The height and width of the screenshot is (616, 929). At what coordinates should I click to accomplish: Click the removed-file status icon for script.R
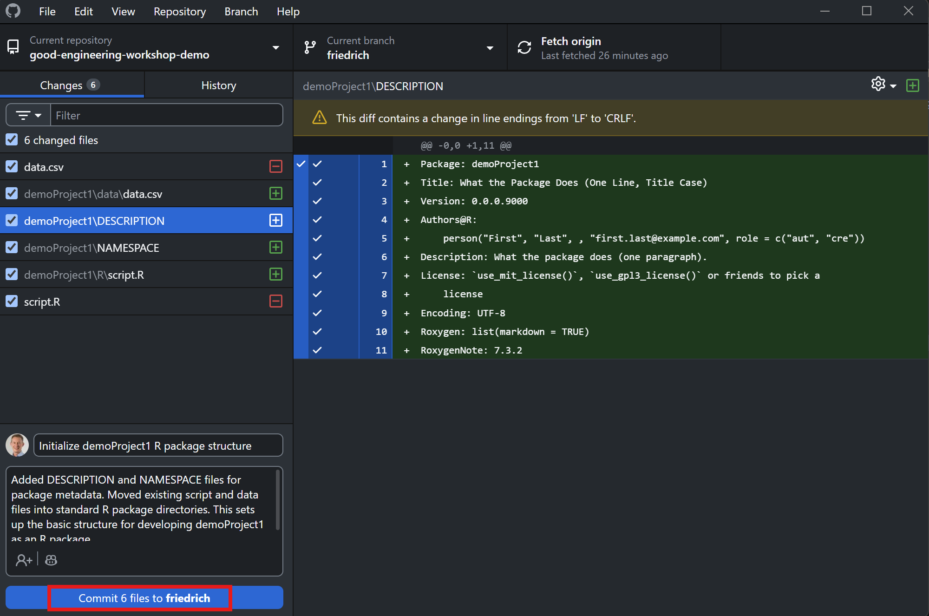(276, 301)
